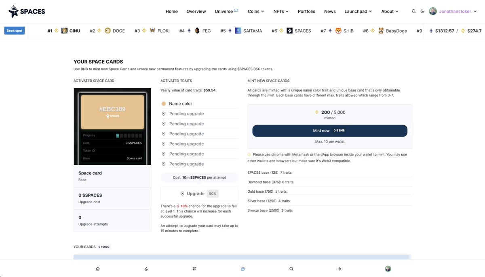Click the 90% badge on Upgrade button
This screenshot has width=485, height=277.
(x=212, y=194)
